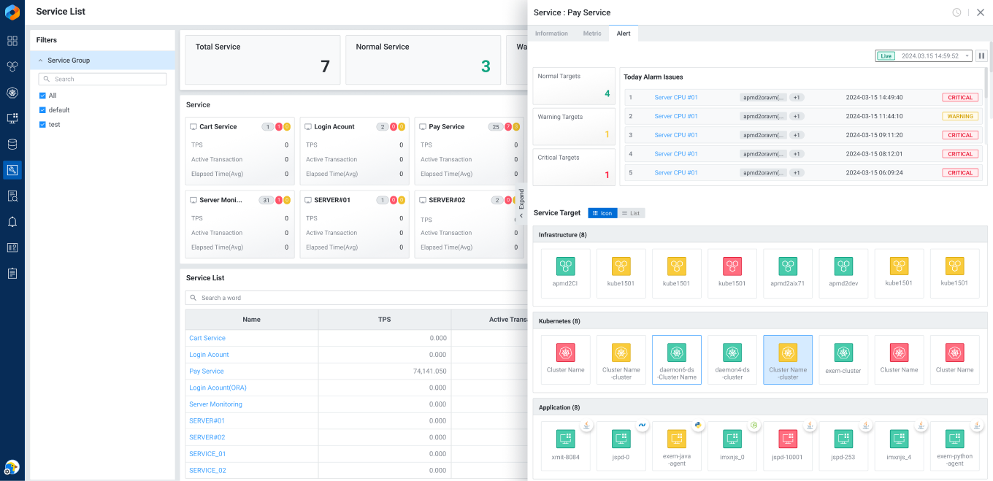This screenshot has height=481, width=993.
Task: Collapse the Service Group filter section
Action: [x=41, y=61]
